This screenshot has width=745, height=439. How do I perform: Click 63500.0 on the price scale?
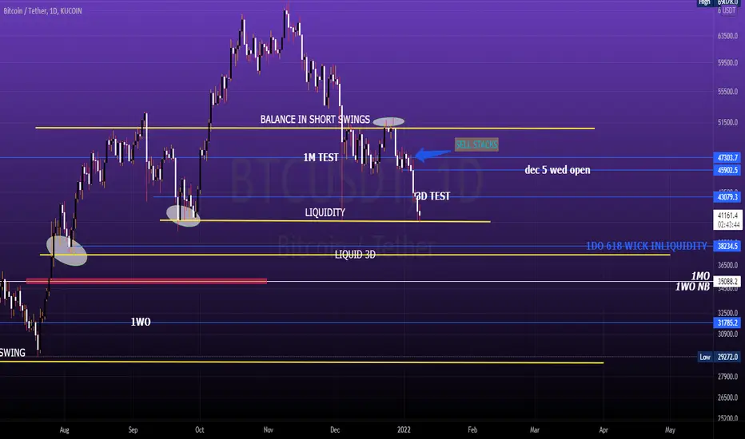[728, 36]
